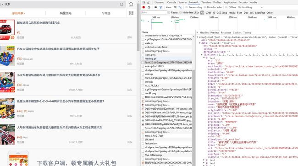Clear the network log
This screenshot has height=166, width=298.
click(149, 7)
